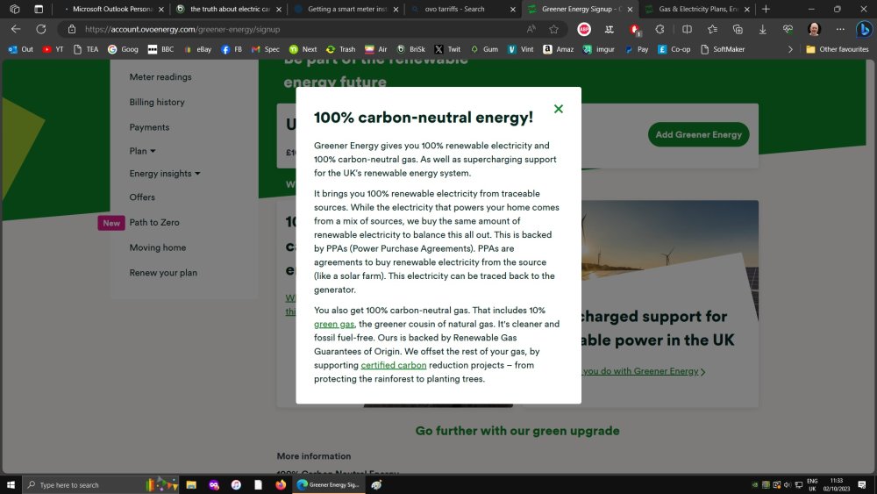
Task: Open a new browser tab
Action: point(766,9)
